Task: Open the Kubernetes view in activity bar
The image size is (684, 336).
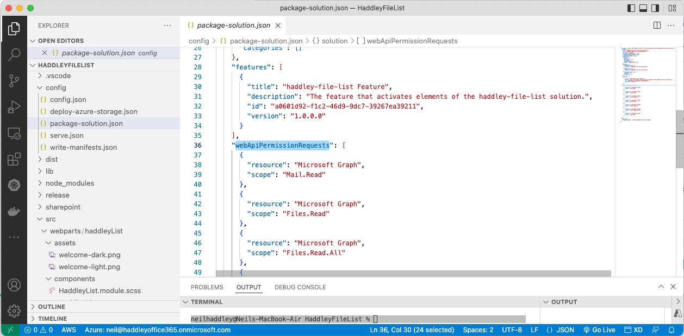Action: (14, 186)
